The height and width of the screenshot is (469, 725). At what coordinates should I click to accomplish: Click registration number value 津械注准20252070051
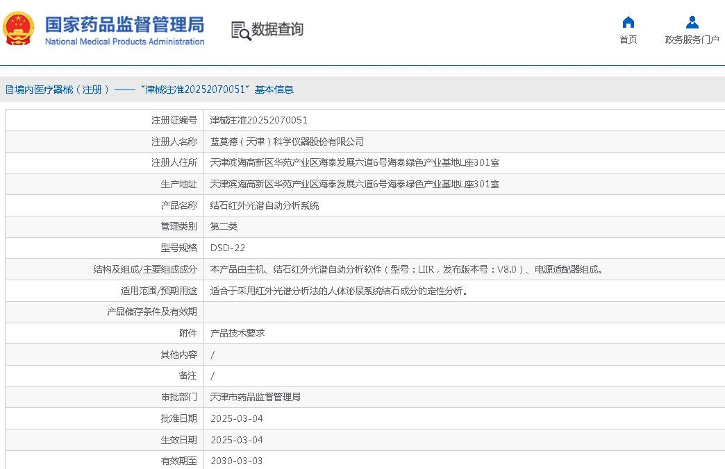coord(258,120)
